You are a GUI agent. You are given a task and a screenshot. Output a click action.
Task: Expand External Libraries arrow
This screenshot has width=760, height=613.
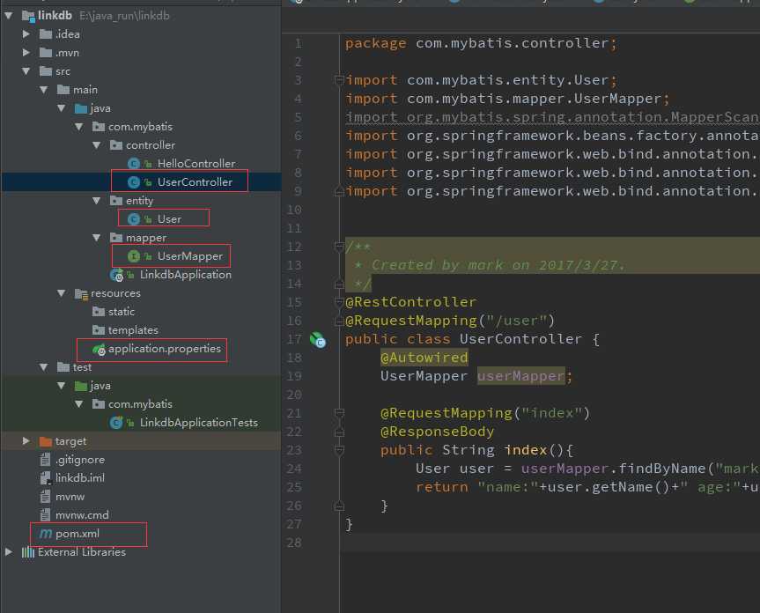(8, 551)
